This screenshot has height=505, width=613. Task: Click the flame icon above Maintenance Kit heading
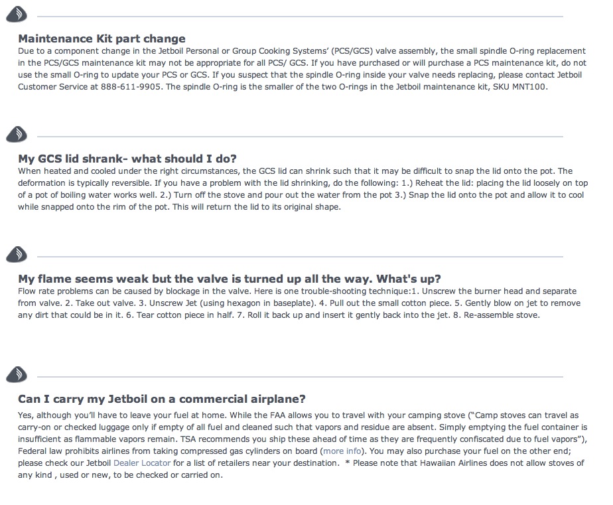point(17,14)
